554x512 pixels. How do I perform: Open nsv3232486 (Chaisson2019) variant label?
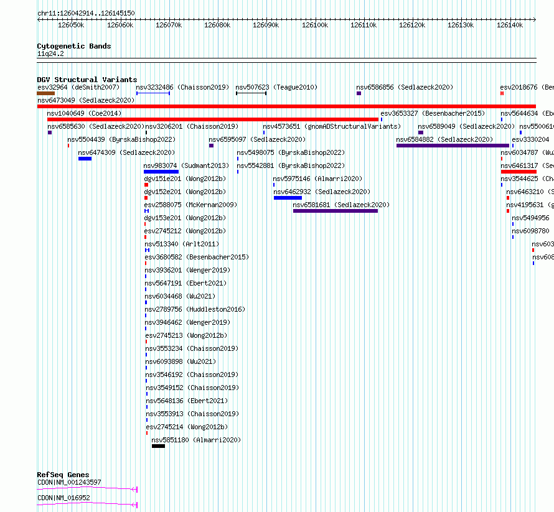182,87
